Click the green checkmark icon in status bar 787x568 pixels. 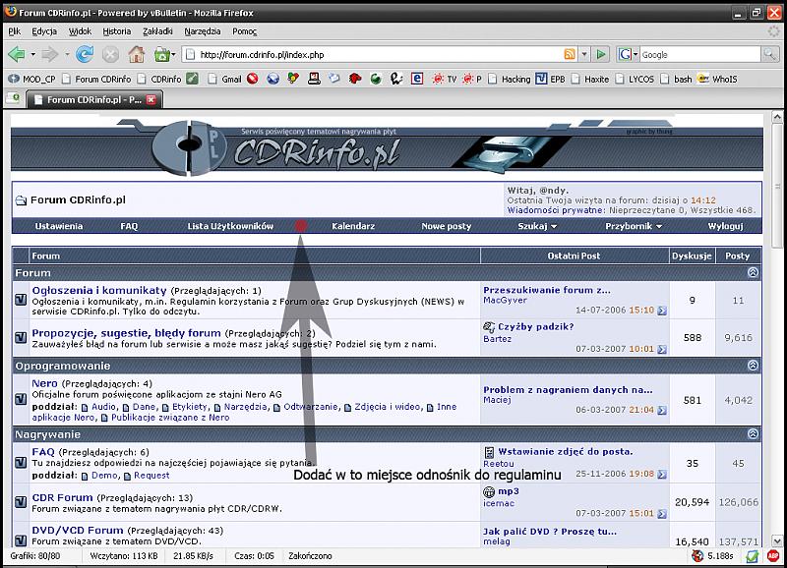[x=752, y=555]
